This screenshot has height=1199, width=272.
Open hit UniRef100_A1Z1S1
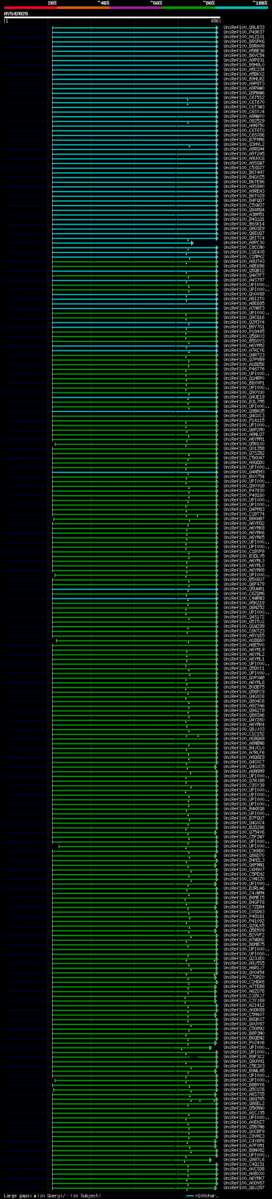coord(244,37)
